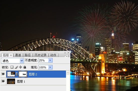
Task: Select the 图层 2 layer name
Action: [x=33, y=74]
